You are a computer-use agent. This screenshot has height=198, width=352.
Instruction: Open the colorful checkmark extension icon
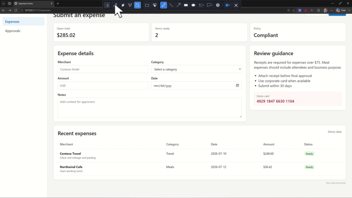click(312, 10)
